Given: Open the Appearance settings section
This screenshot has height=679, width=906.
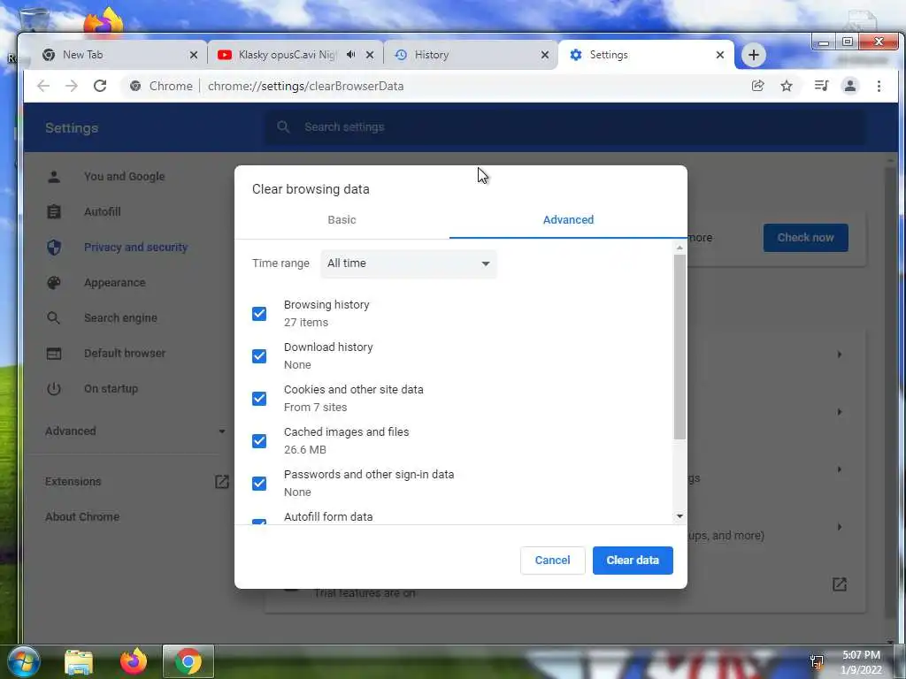Looking at the screenshot, I should click(x=114, y=282).
